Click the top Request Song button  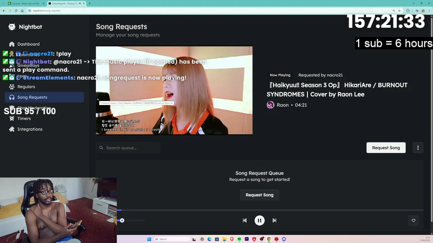click(386, 148)
